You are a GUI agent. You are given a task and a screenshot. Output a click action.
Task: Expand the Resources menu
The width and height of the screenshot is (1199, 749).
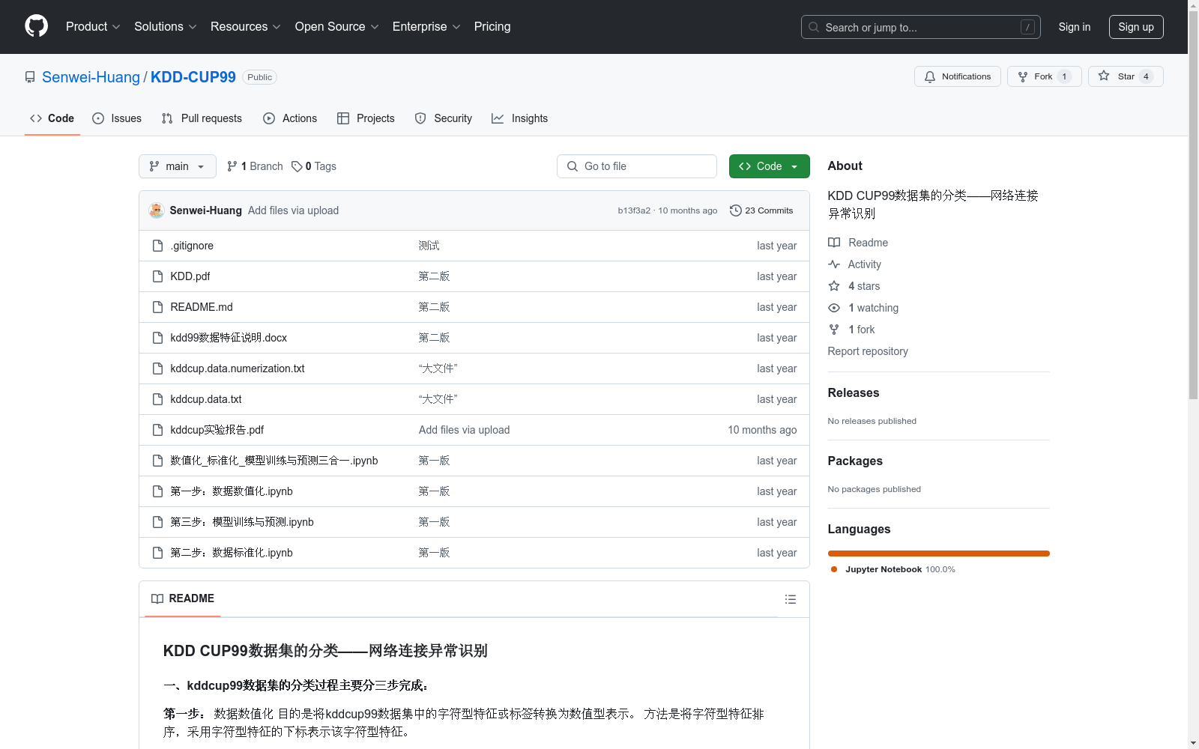[246, 26]
